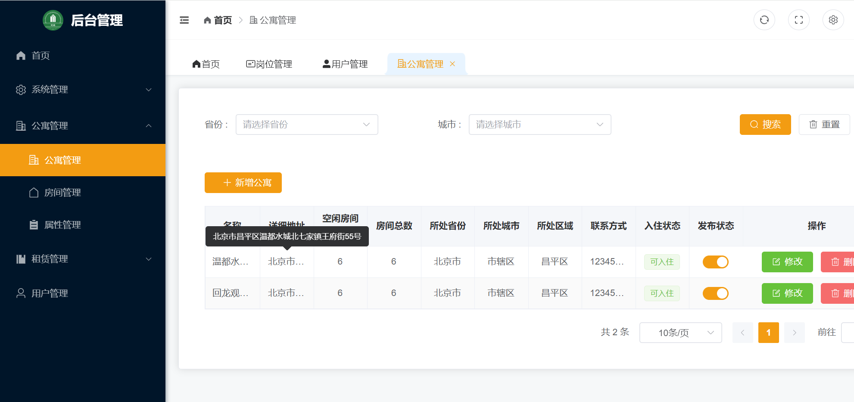Toggle fullscreen with the expand icon
This screenshot has width=854, height=402.
(x=798, y=20)
